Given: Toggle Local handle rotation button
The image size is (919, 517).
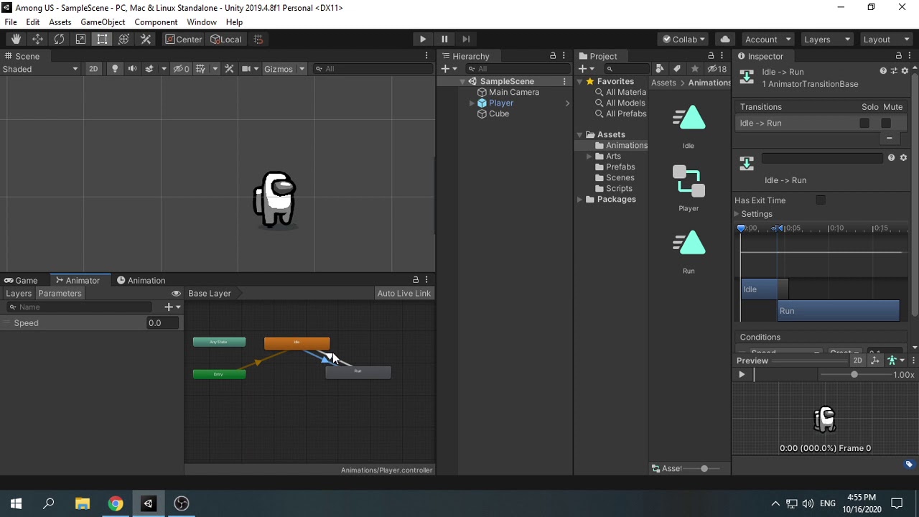Looking at the screenshot, I should (x=225, y=39).
